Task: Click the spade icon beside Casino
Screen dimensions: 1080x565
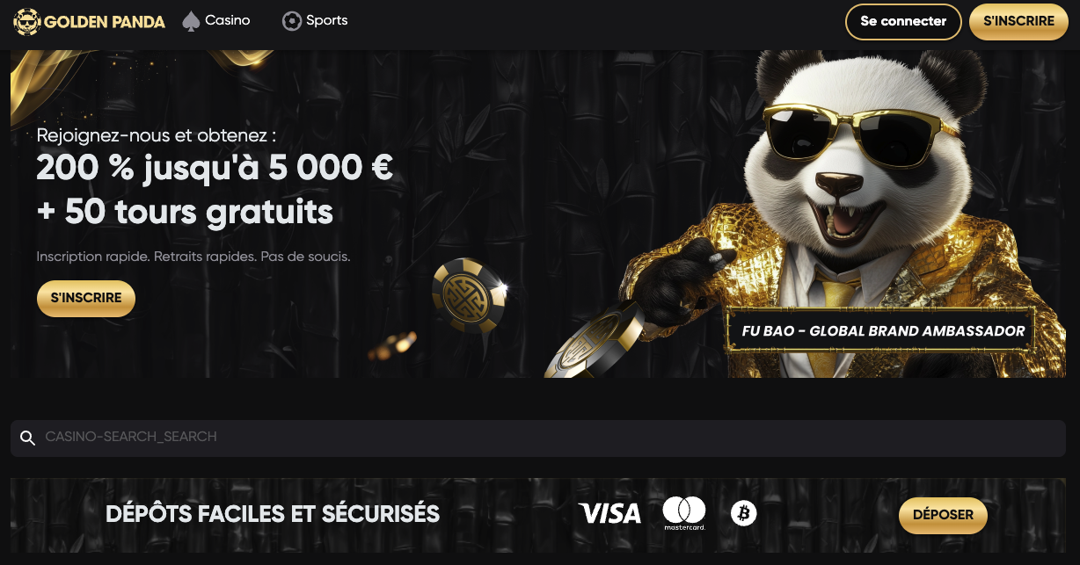Action: click(x=191, y=21)
